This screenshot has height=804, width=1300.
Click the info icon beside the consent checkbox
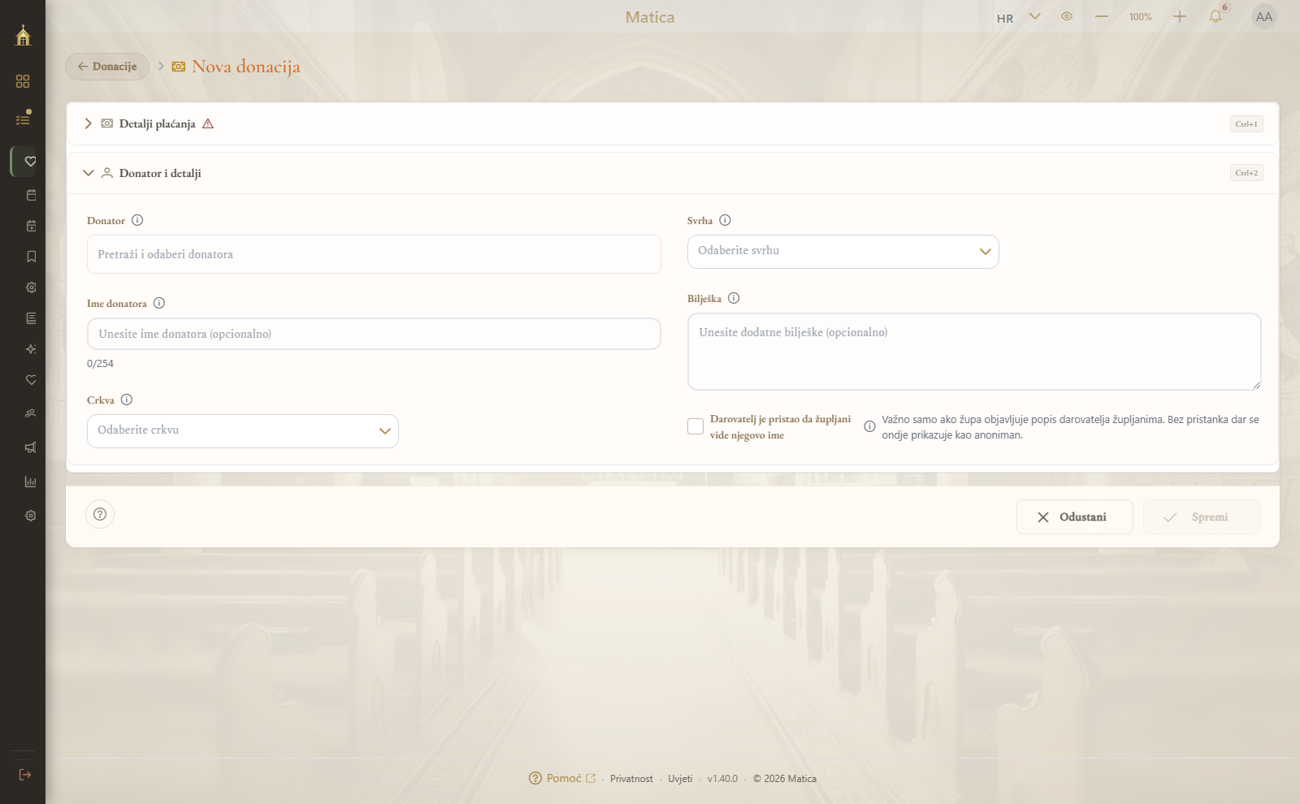(869, 426)
